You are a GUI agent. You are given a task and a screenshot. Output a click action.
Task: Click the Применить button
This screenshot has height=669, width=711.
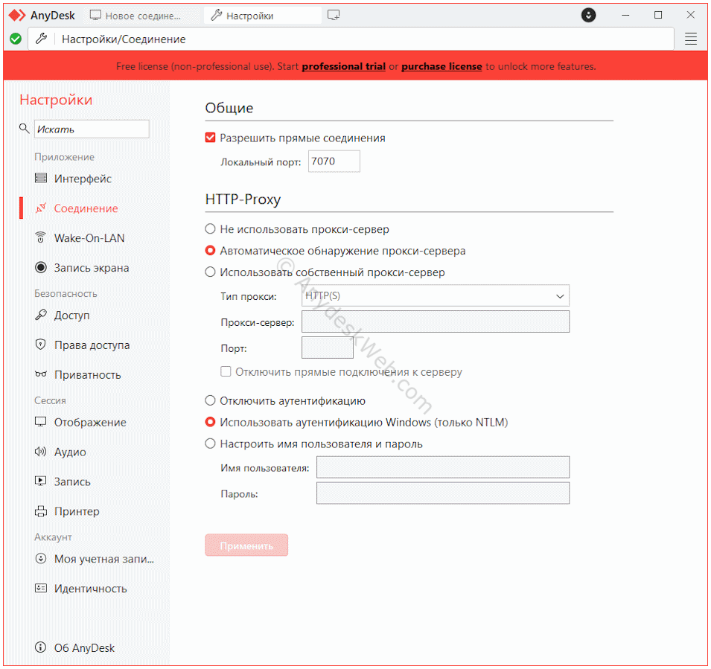(x=246, y=545)
